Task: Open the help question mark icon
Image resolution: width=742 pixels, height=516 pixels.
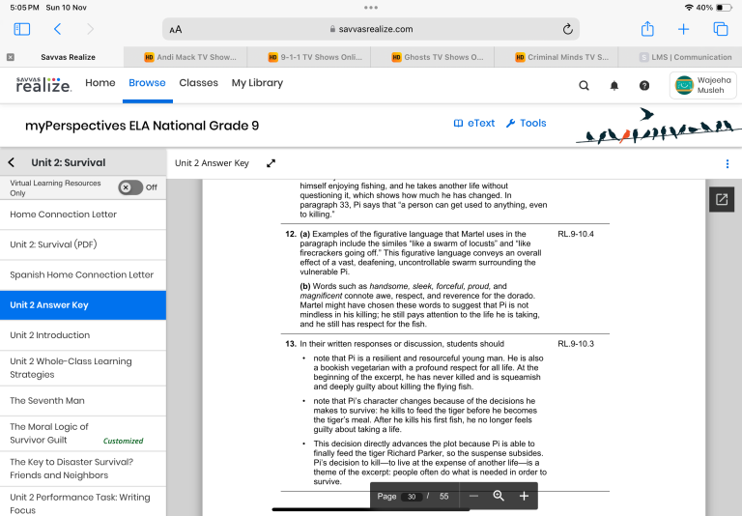Action: [644, 85]
